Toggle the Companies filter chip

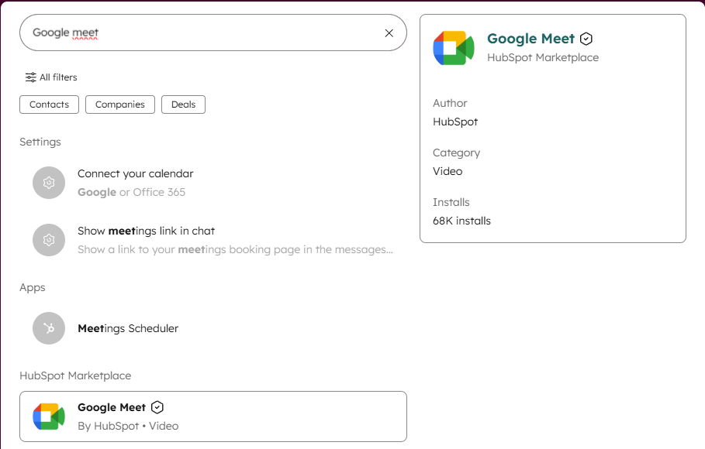point(120,105)
